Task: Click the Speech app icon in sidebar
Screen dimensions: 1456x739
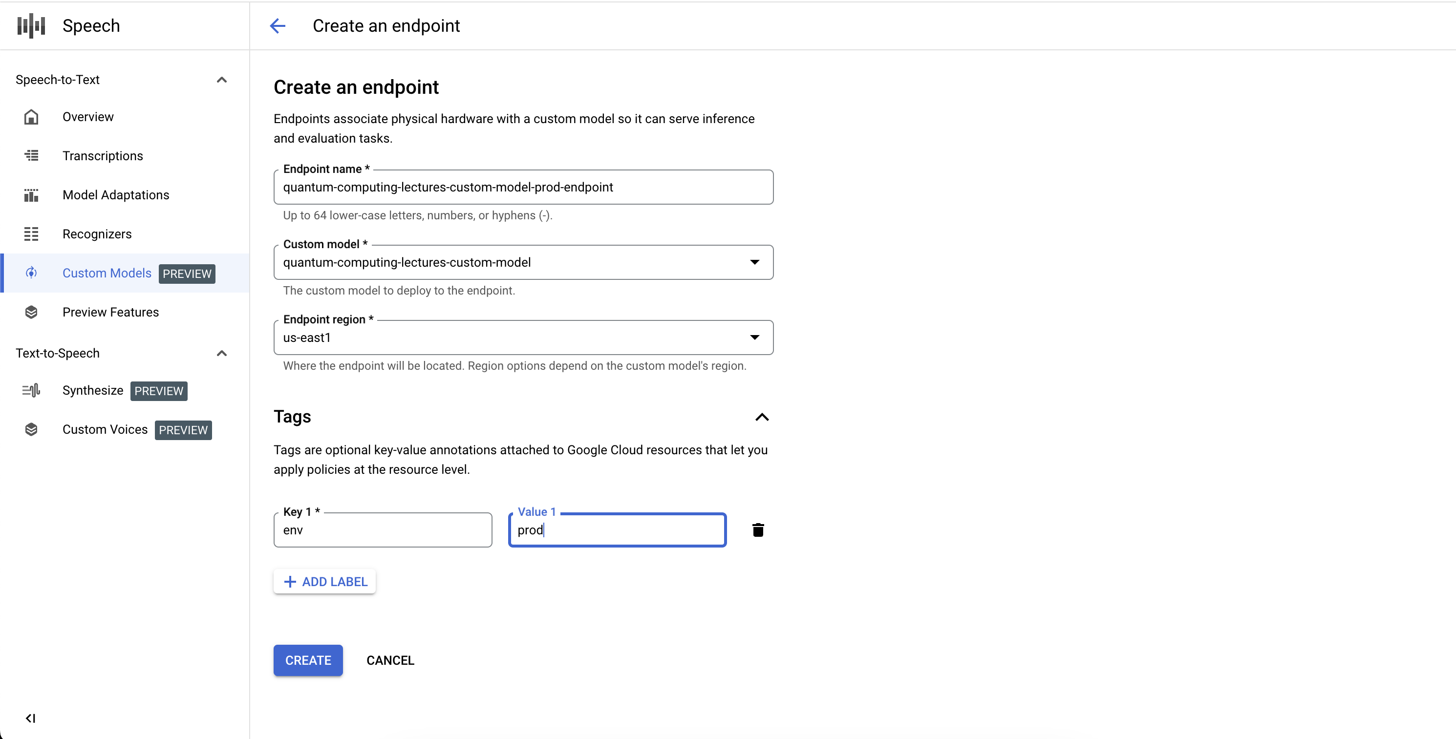Action: click(33, 25)
